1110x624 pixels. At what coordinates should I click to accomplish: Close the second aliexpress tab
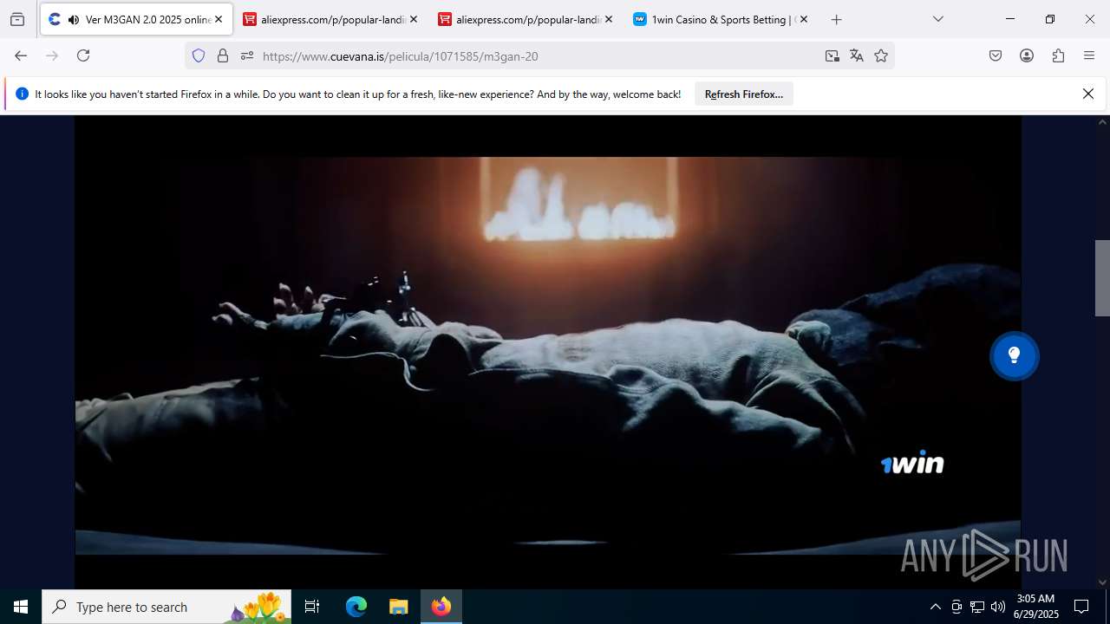tap(609, 19)
